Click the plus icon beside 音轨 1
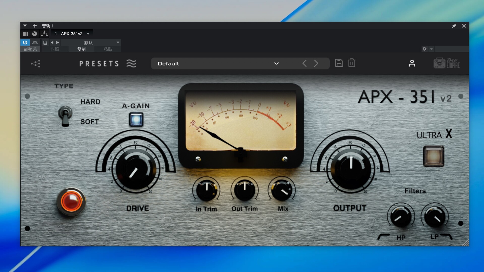This screenshot has width=484, height=272. (x=35, y=26)
